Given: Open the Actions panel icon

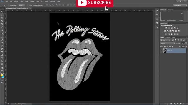Looking at the screenshot, I should [x=157, y=15].
